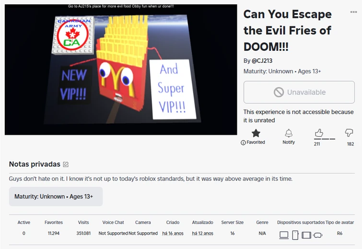Screen dimensions: 362x249
Task: Click the Unavailable play button
Action: tap(299, 92)
